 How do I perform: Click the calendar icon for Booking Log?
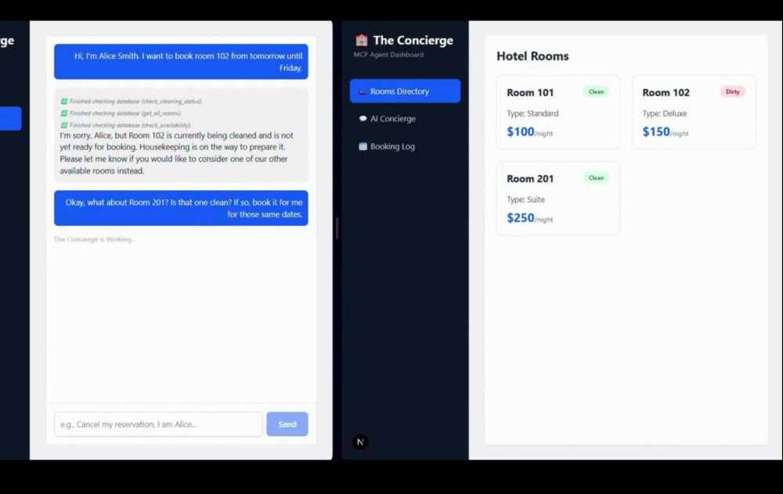363,146
